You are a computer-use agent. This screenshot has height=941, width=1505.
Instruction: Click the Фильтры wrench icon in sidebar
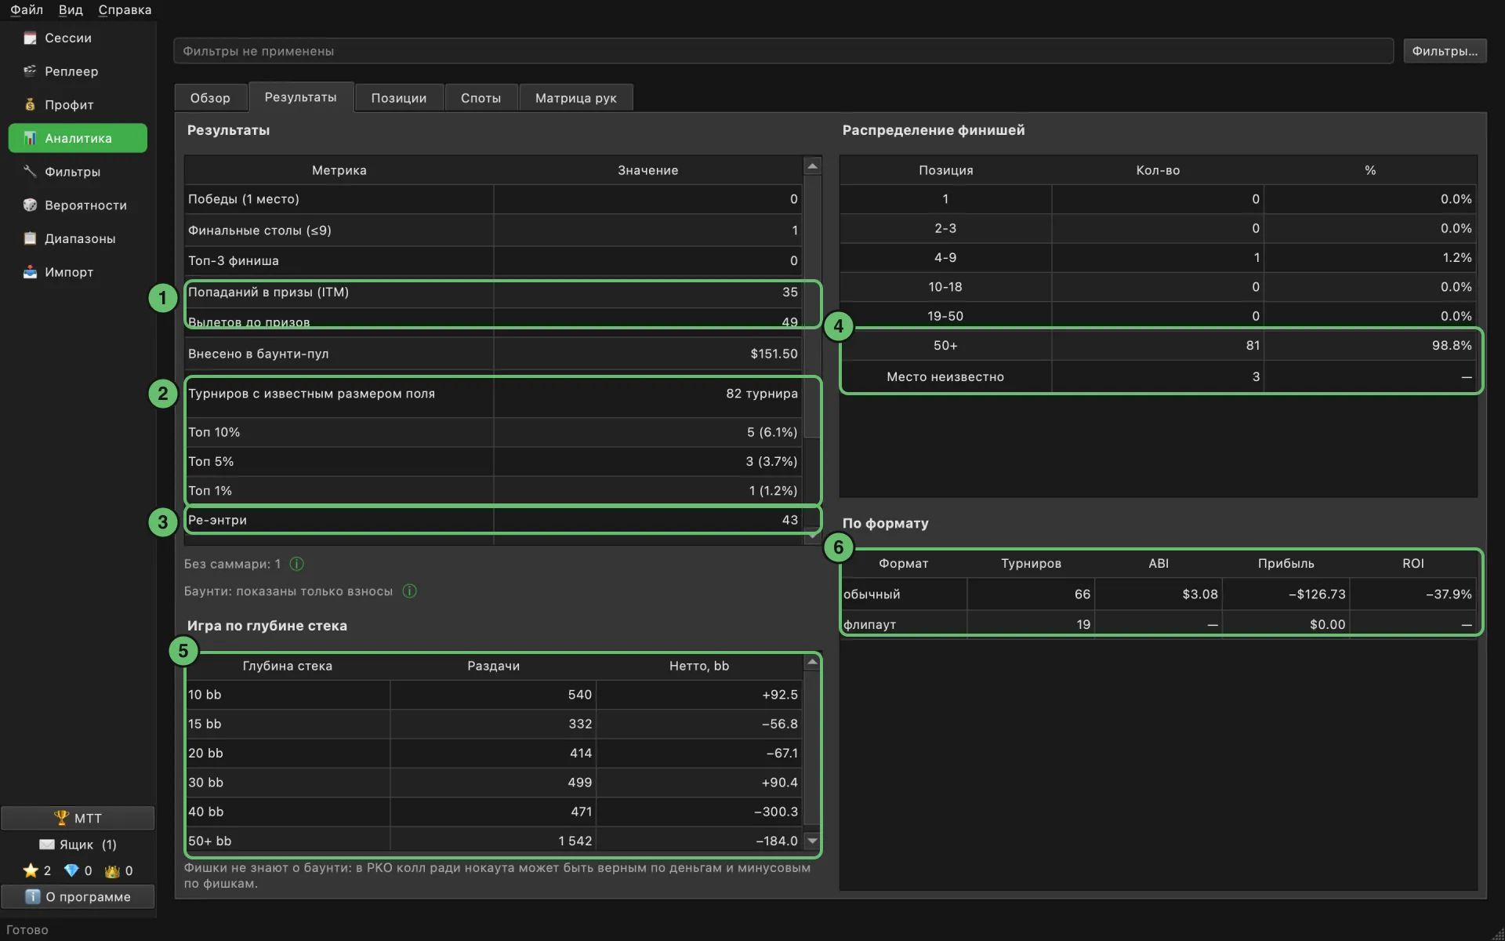30,172
